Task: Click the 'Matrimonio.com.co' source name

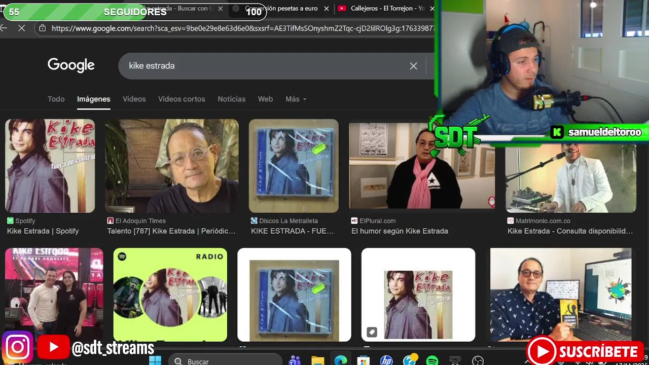Action: 543,221
